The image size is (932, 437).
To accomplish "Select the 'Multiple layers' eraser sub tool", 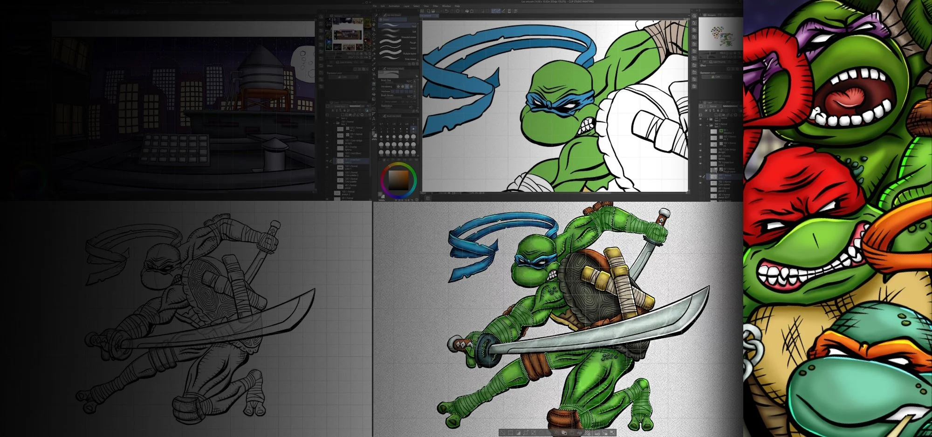I will (x=397, y=54).
